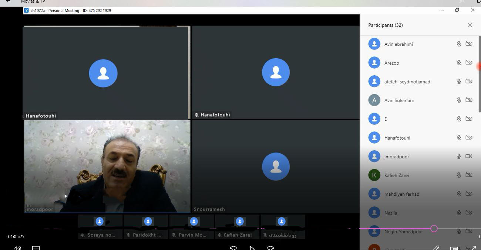Open the subtitles and captions menu icon
481x250 pixels.
[36, 248]
